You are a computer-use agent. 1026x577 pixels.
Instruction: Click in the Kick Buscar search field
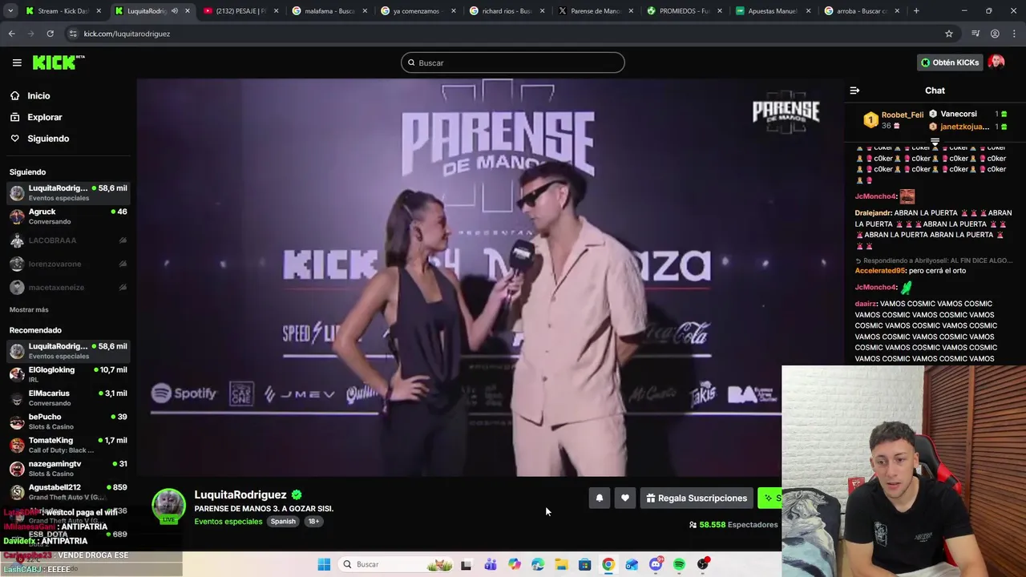click(513, 63)
